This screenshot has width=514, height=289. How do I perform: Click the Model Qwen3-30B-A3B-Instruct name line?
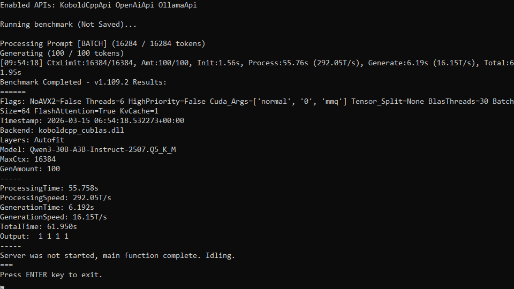coord(88,150)
